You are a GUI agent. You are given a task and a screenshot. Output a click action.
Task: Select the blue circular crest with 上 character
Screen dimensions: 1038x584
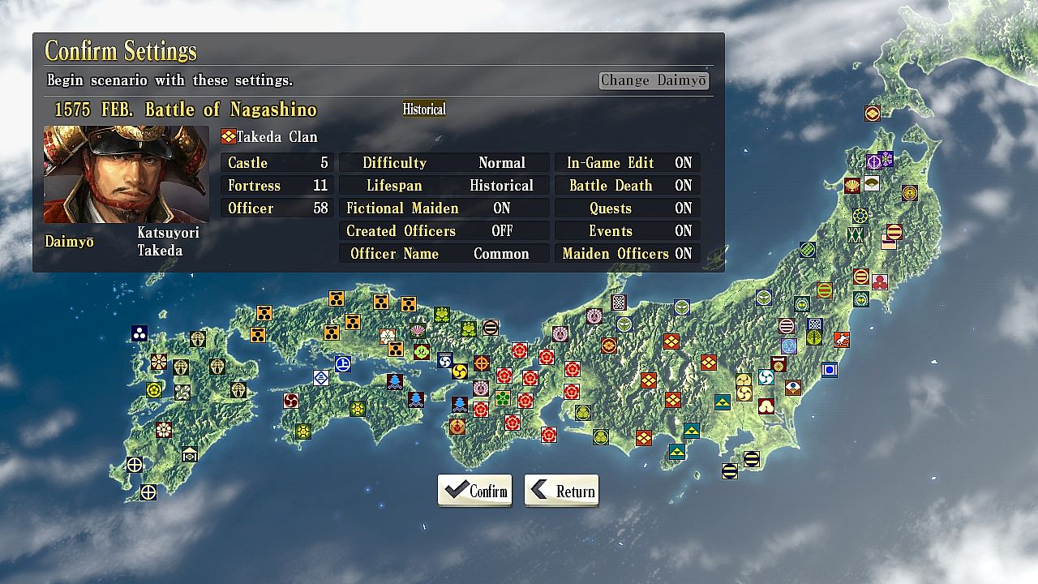tap(343, 364)
